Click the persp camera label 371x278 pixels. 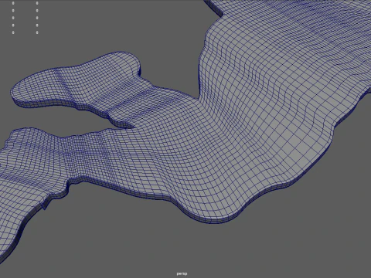pyautogui.click(x=182, y=273)
